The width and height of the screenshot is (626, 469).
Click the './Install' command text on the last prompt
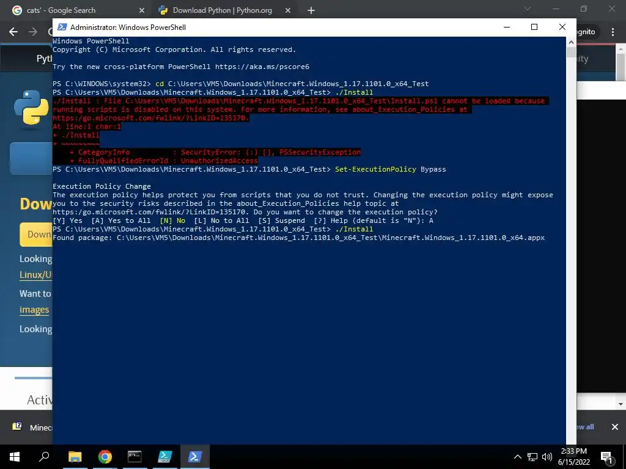pos(354,229)
